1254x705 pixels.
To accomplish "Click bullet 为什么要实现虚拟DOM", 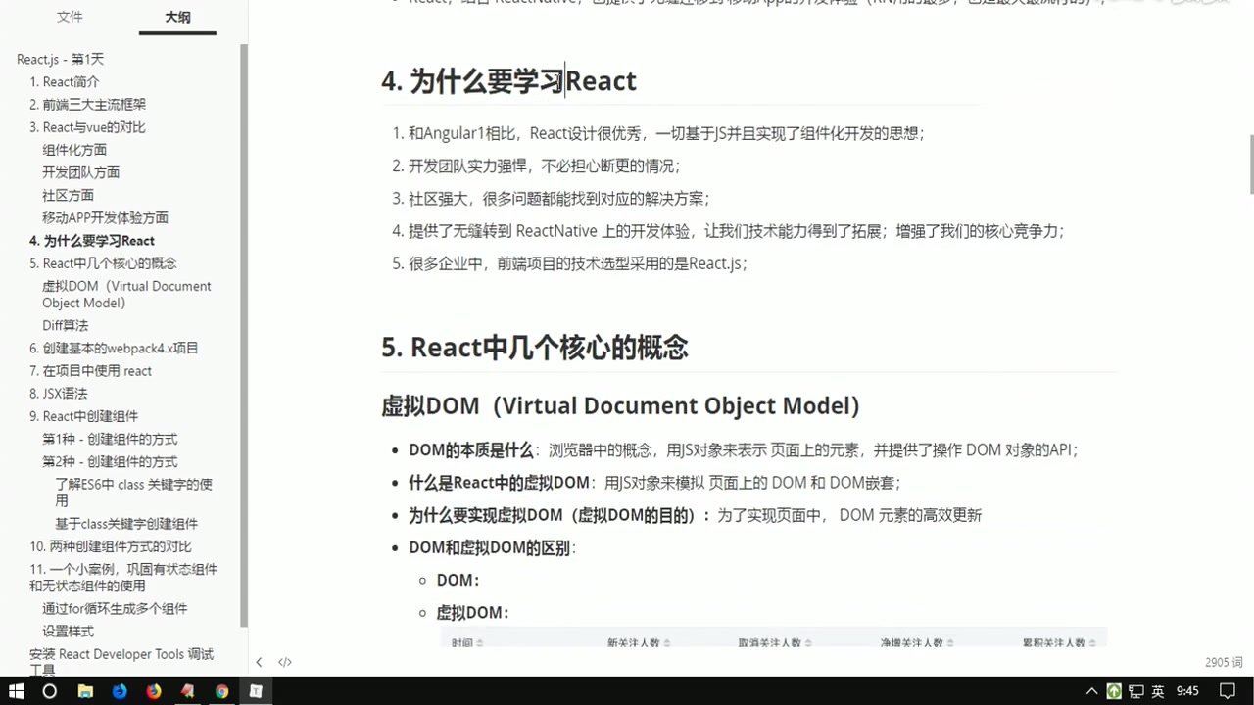I will pos(695,514).
